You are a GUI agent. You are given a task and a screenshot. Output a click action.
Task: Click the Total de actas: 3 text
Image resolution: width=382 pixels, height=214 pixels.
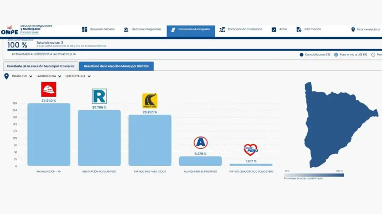tap(50, 42)
